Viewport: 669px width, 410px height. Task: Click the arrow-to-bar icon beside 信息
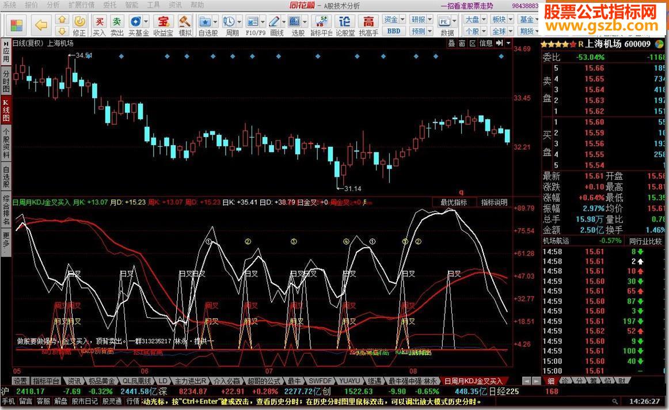click(x=499, y=44)
